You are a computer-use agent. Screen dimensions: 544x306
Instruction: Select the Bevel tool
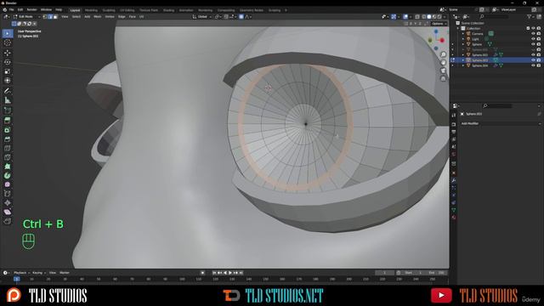[8, 139]
